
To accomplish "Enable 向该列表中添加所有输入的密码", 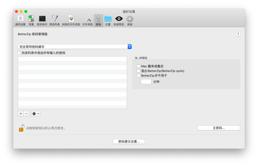I will pos(19,53).
